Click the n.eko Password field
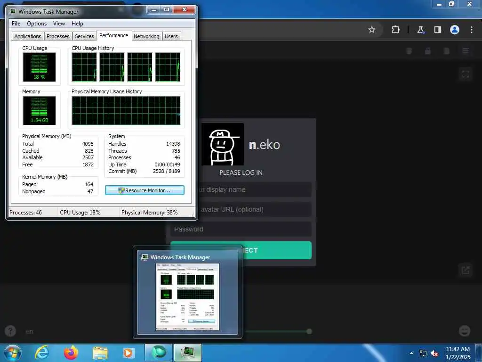Viewport: 482px width, 362px height. pos(241,229)
